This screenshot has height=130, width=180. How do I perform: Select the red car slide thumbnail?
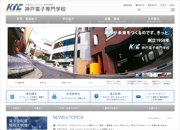pyautogui.click(x=160, y=75)
